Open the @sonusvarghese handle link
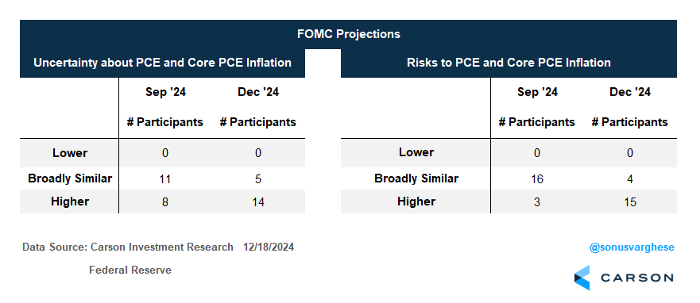The height and width of the screenshot is (303, 700). 632,247
